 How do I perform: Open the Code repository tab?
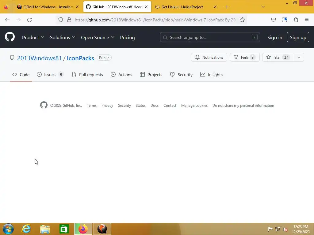(x=21, y=75)
